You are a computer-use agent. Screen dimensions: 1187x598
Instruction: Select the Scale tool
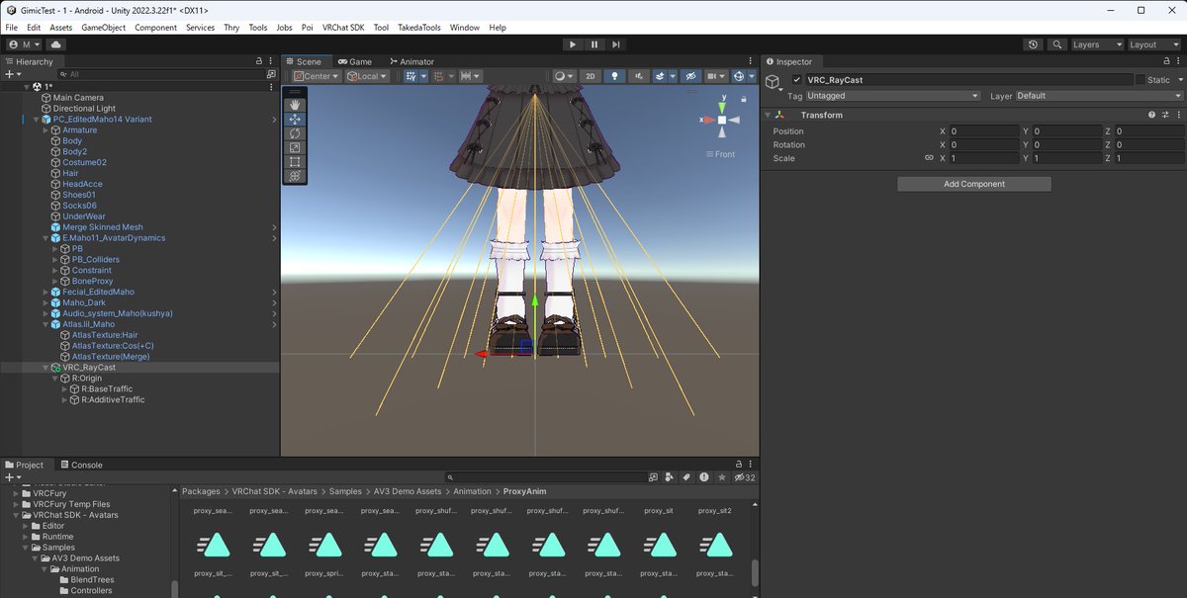[x=295, y=147]
